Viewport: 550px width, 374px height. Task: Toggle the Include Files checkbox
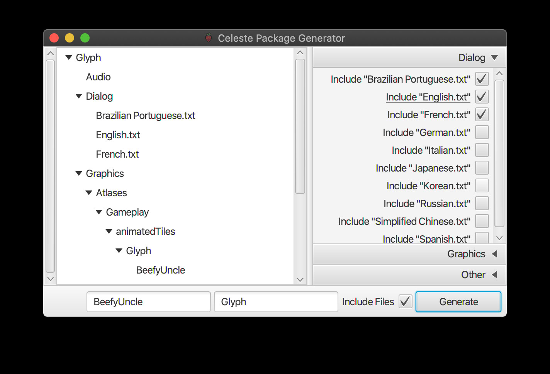coord(405,301)
